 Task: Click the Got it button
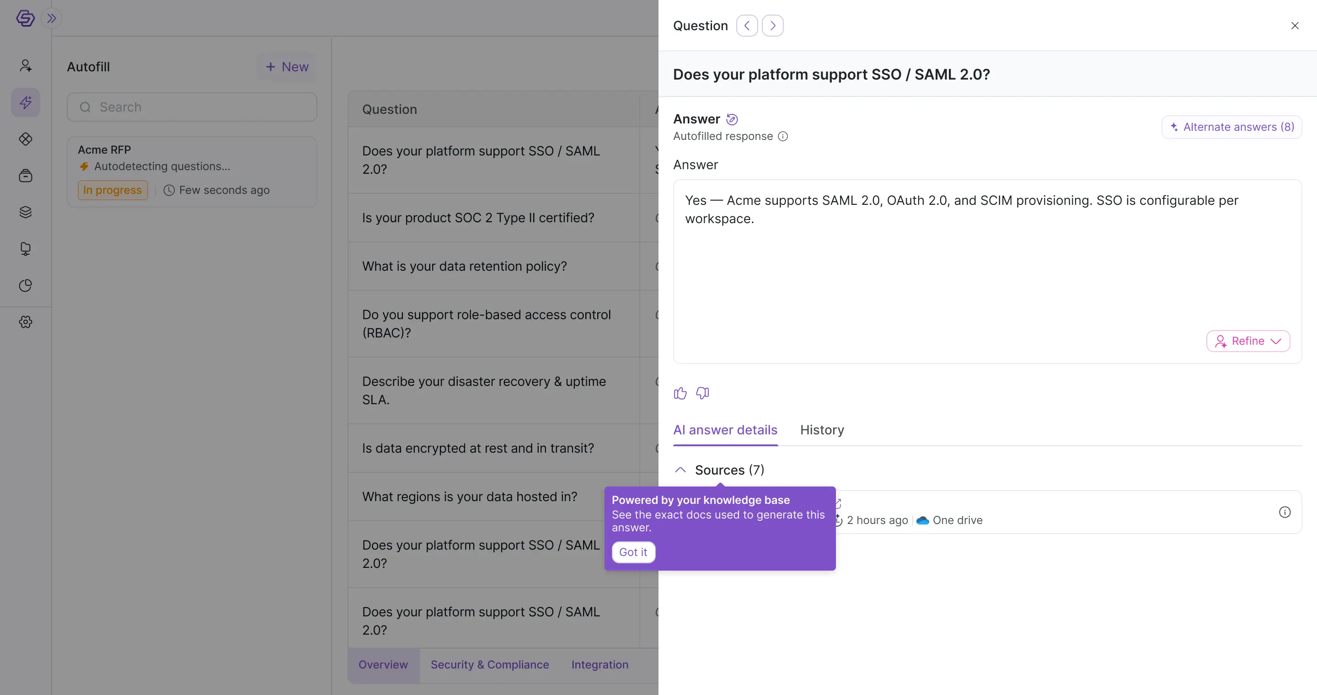633,552
